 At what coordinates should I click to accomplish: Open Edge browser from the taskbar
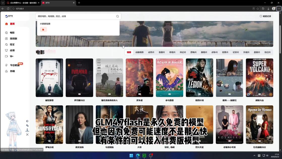(x=138, y=155)
